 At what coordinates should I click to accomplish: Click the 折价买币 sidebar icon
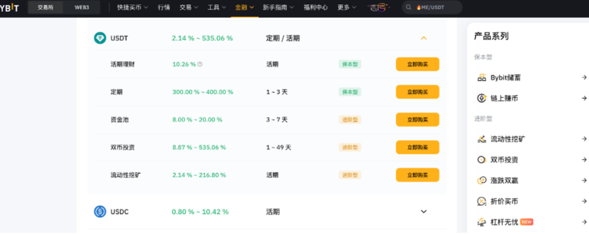click(482, 201)
